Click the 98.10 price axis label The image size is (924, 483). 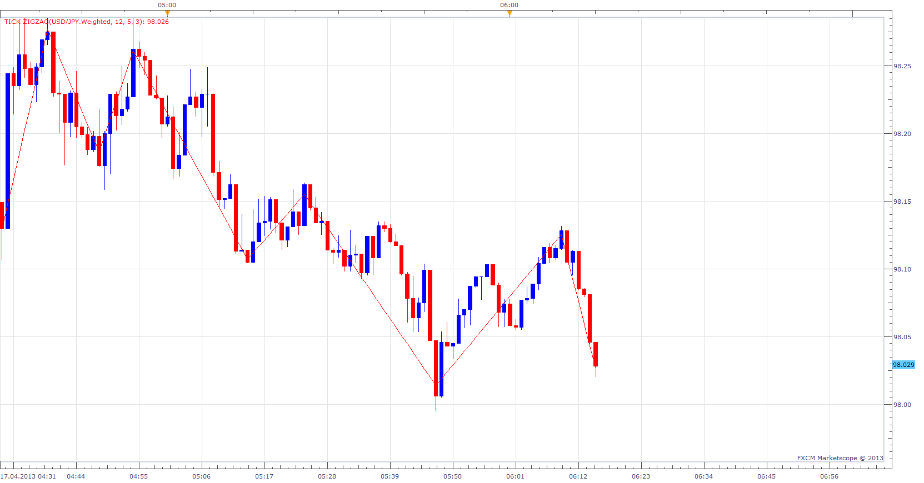pyautogui.click(x=902, y=269)
